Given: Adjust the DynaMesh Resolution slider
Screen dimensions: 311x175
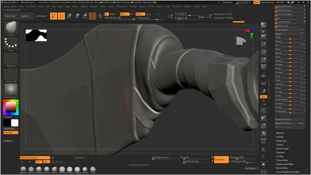Looking at the screenshot, I should click(243, 157).
